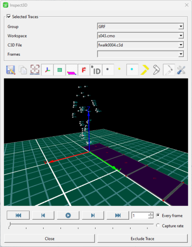Click the Close button
The width and height of the screenshot is (192, 247).
(49, 238)
